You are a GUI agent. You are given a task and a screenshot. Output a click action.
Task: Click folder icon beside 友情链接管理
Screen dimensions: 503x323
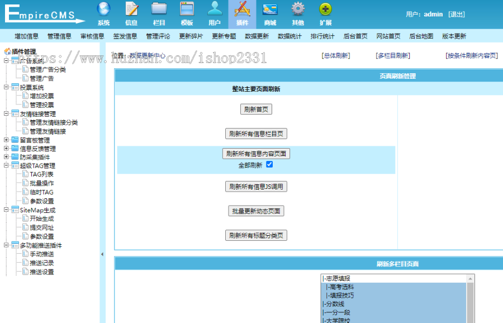15,113
